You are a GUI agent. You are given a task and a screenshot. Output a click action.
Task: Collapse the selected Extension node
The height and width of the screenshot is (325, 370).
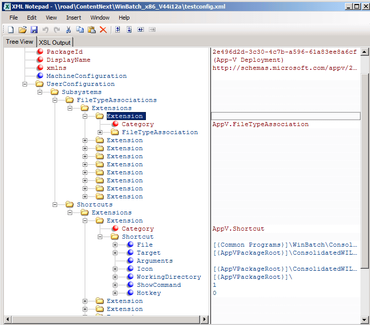[85, 117]
